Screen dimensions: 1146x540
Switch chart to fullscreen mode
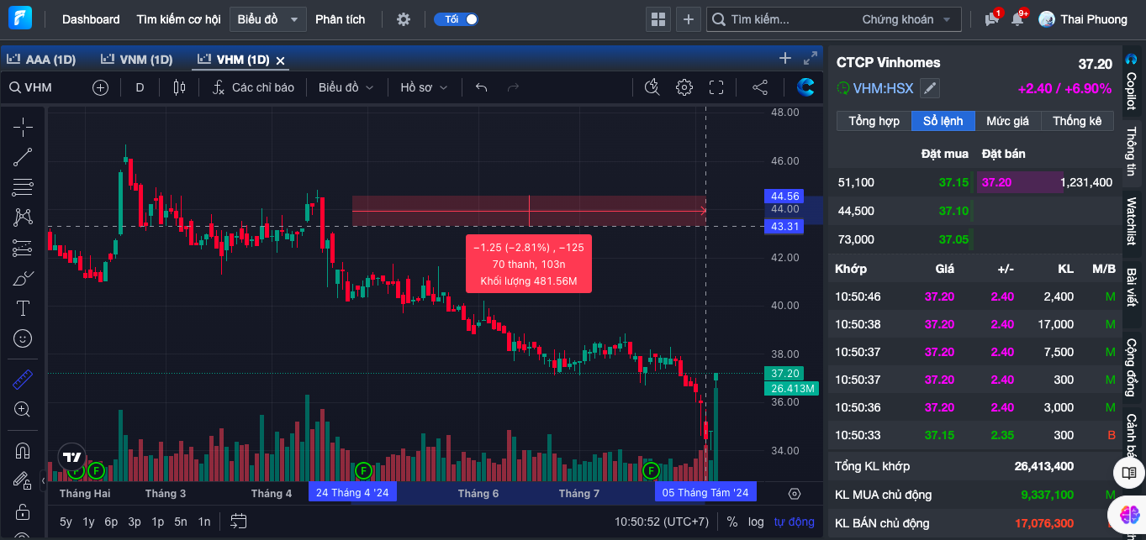(716, 87)
